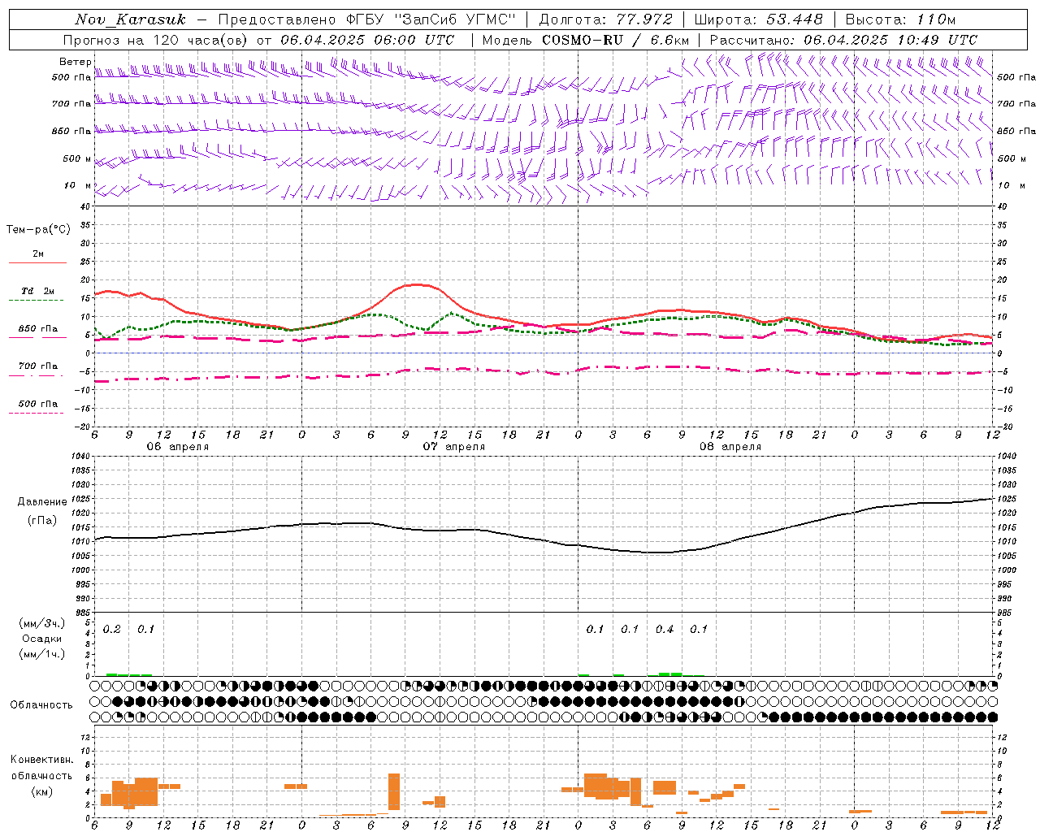Click the Ветер panel label

tap(75, 62)
